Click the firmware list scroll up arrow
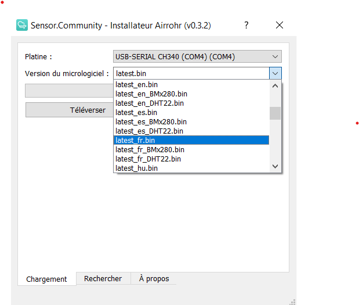Viewport: 359px width, 305px height. coord(275,86)
